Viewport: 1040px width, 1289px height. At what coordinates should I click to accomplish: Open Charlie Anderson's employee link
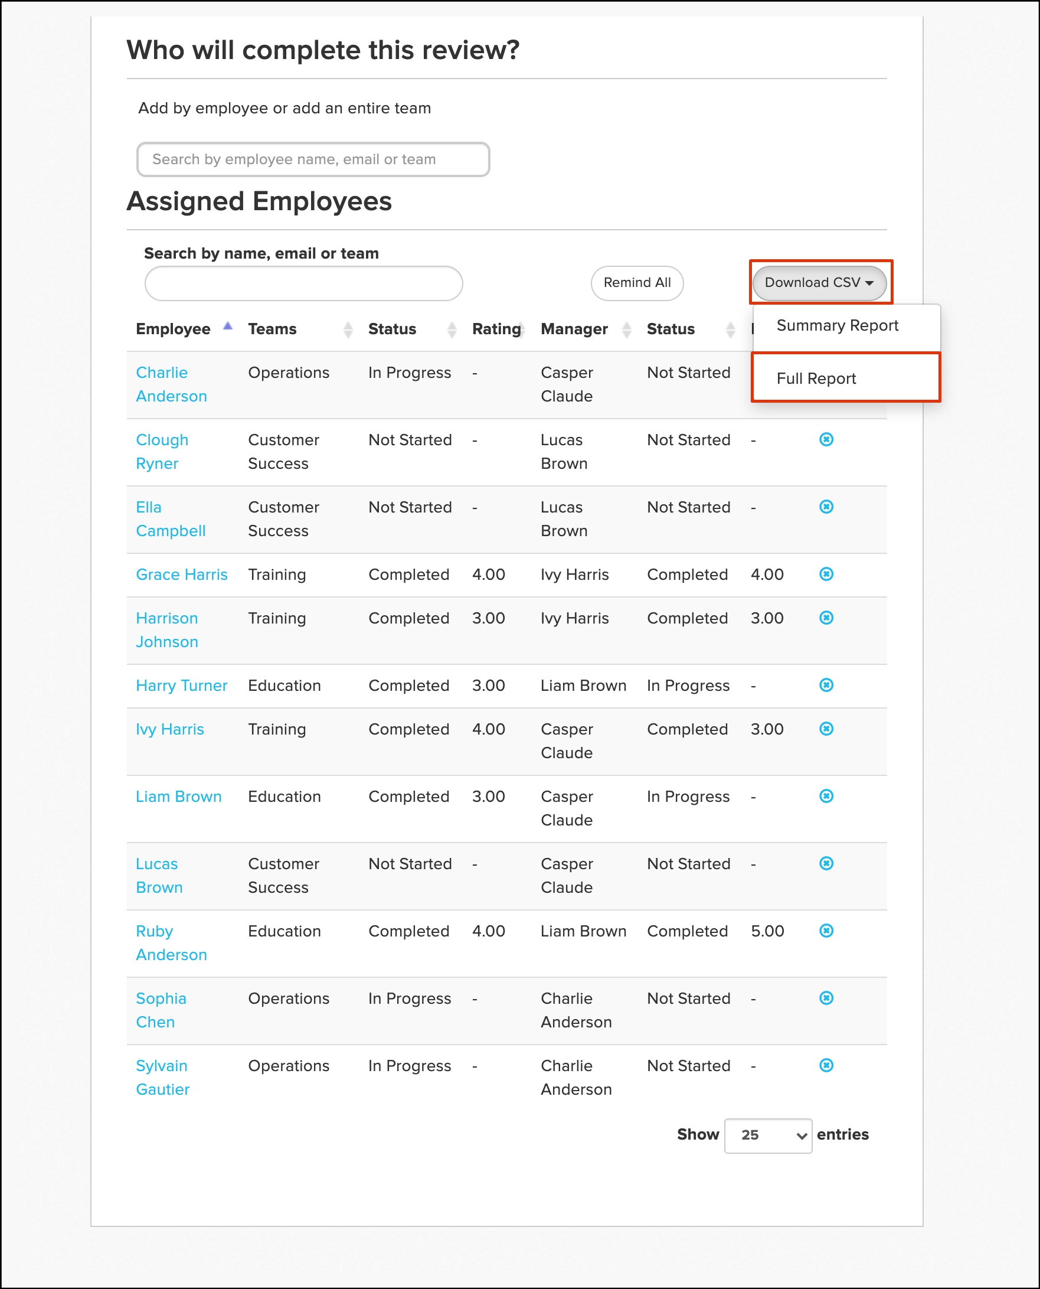click(x=171, y=384)
